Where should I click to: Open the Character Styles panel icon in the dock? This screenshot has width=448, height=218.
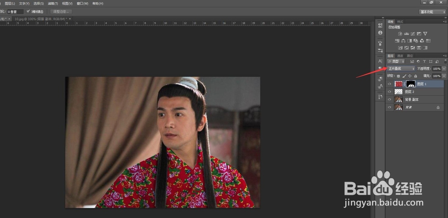point(380,86)
